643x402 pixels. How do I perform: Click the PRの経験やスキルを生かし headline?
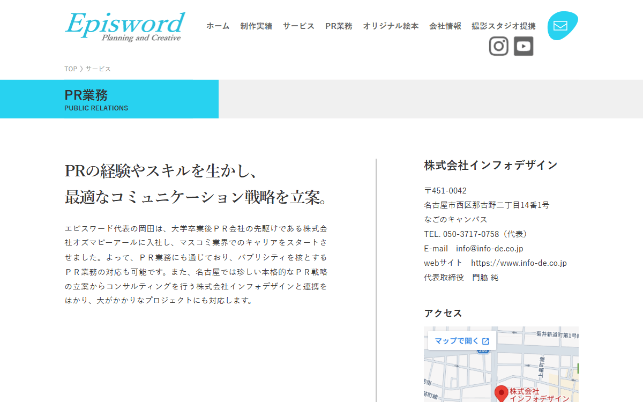pos(161,171)
